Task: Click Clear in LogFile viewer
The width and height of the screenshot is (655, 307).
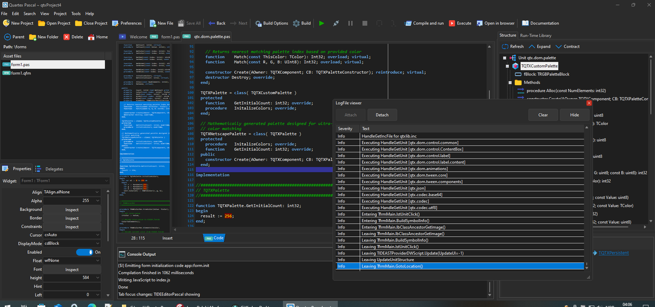Action: (x=543, y=115)
